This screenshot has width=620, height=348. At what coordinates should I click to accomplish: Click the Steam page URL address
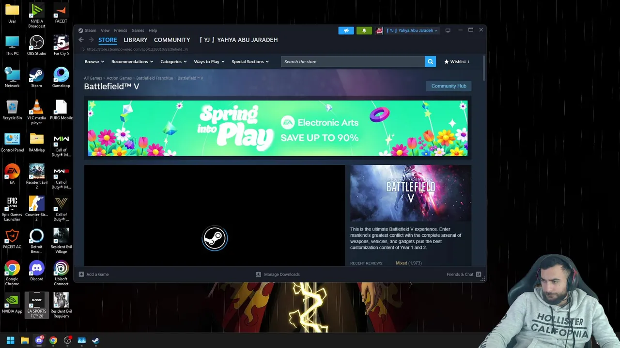coord(138,49)
